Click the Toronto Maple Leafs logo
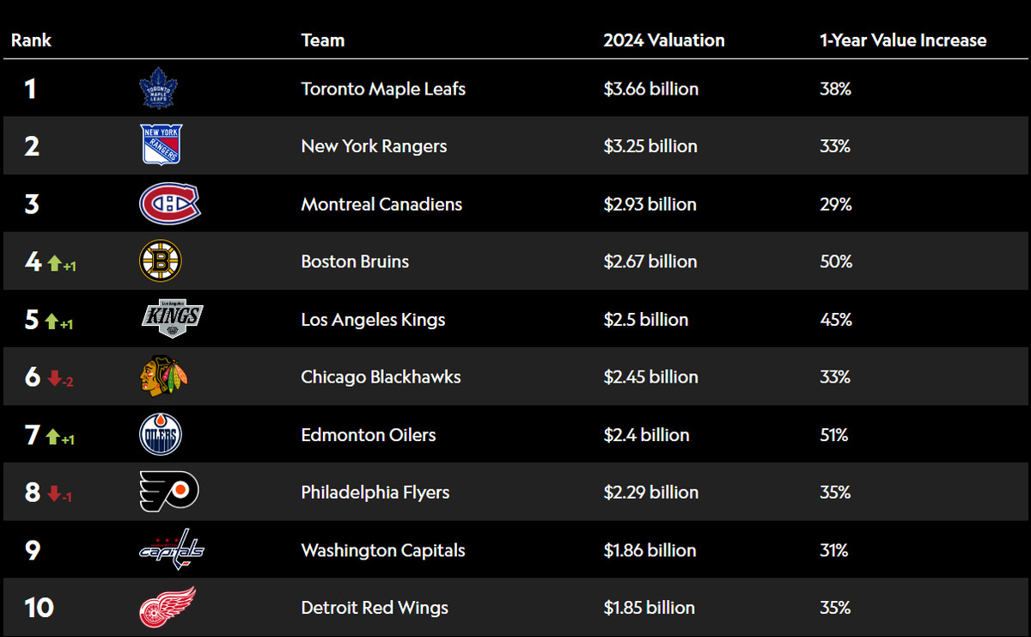 click(x=157, y=89)
